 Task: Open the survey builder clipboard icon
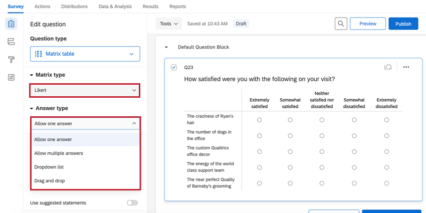[x=11, y=24]
